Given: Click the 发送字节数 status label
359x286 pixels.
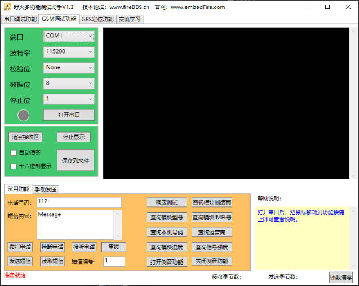Looking at the screenshot, I should (283, 277).
